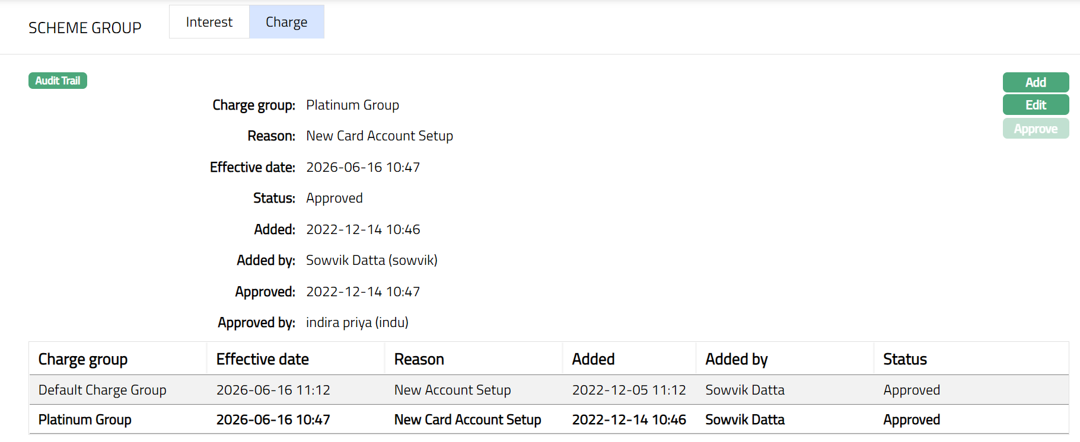
Task: Click the SCHEME GROUP heading
Action: 85,28
